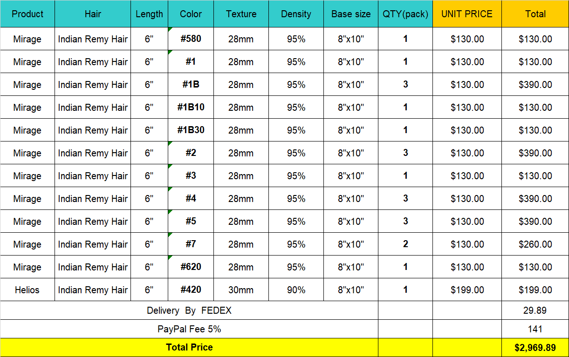The width and height of the screenshot is (569, 357).
Task: Select the $260.00 total cell
Action: (x=535, y=244)
